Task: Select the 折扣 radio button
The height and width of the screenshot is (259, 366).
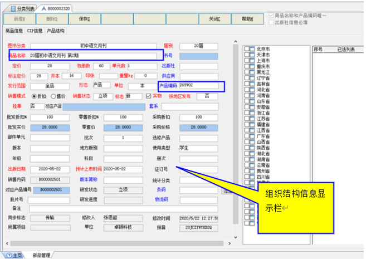Action: tap(32, 96)
